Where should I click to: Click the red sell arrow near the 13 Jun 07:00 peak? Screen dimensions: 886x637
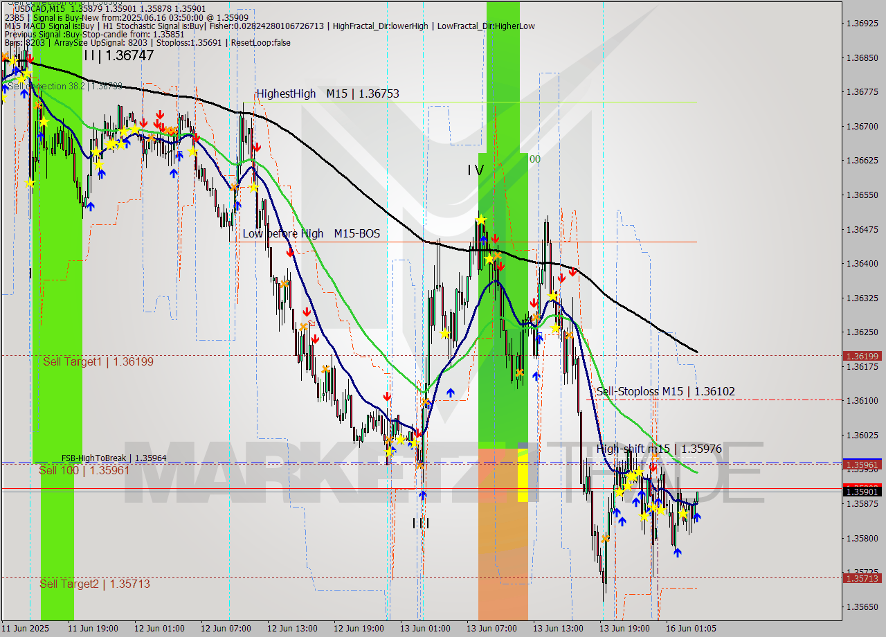[x=496, y=237]
